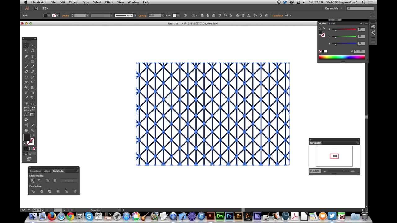Open the Basic brush definition dropdown
Image resolution: width=397 pixels, height=223 pixels.
135,15
